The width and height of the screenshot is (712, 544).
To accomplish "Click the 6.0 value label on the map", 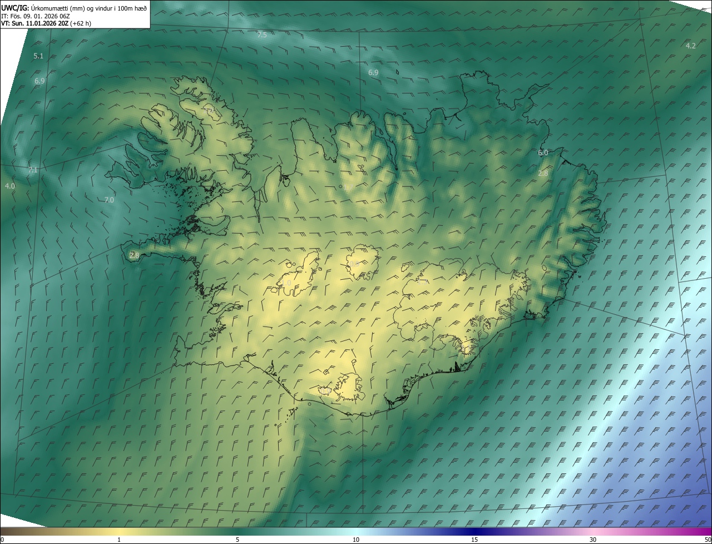I will coord(543,152).
